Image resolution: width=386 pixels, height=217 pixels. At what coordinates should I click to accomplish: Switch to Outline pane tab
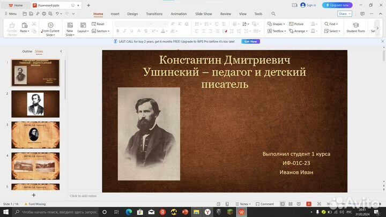coord(27,51)
